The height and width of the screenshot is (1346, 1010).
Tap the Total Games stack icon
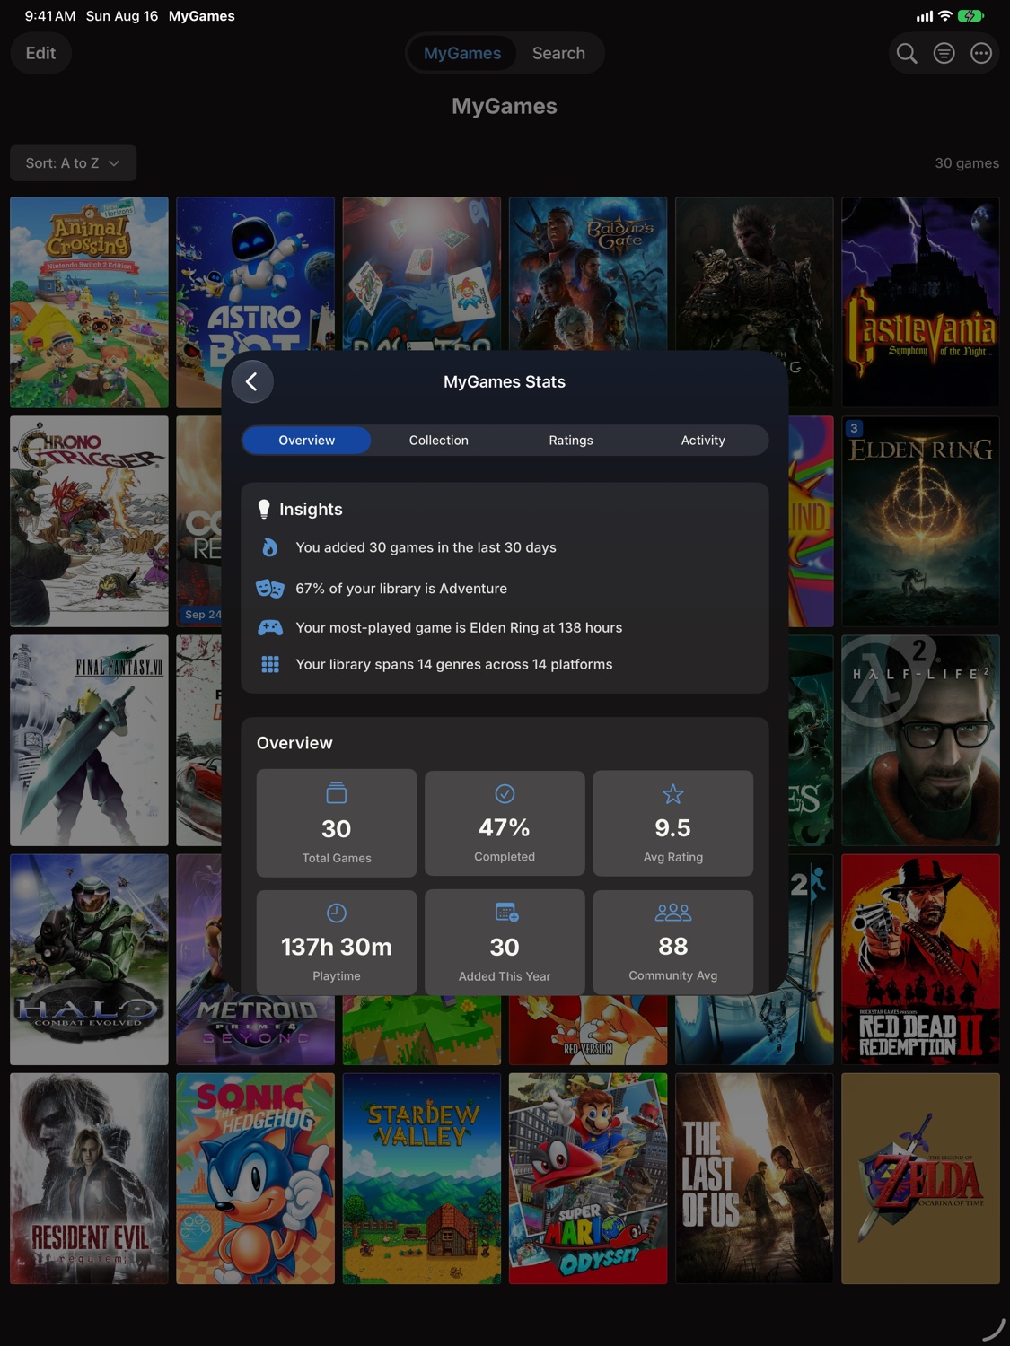coord(337,793)
